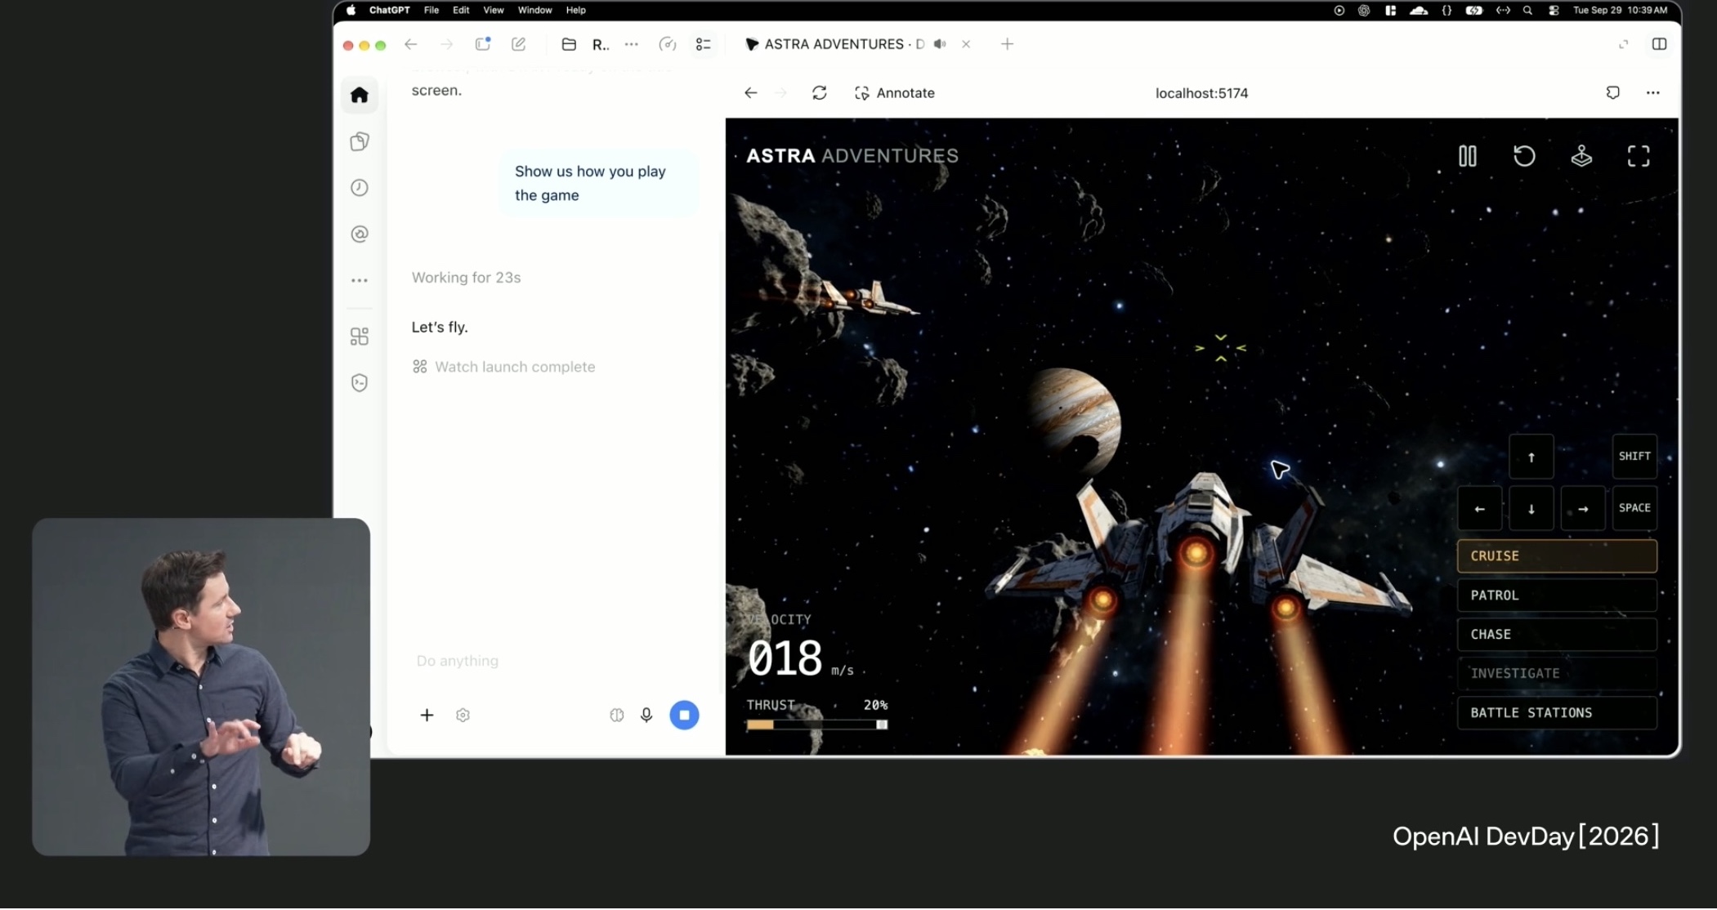Click the tab icon with the blue notification dot
Screen dimensions: 1717x910
tap(483, 44)
